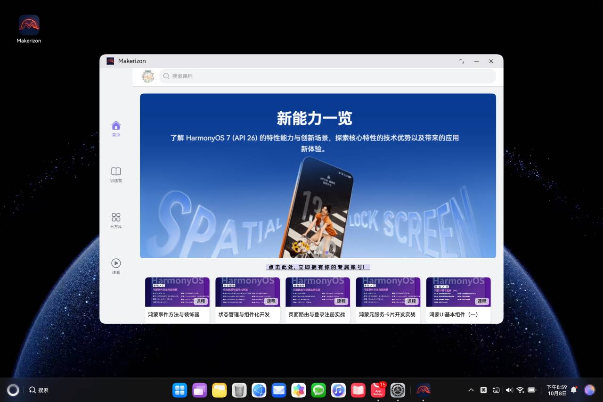Image resolution: width=603 pixels, height=402 pixels.
Task: Open the 三方库 third-party library section
Action: (116, 221)
